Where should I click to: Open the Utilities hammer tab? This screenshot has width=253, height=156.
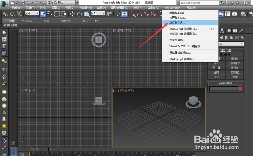click(x=241, y=30)
